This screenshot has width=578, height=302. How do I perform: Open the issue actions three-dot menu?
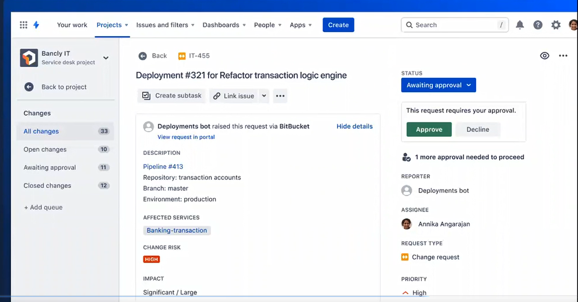tap(563, 56)
